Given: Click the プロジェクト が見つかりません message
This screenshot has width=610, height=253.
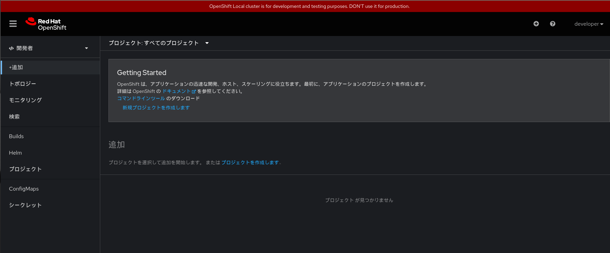Looking at the screenshot, I should tap(359, 200).
